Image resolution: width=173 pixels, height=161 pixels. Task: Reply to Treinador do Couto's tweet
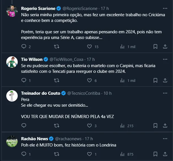pos(24,125)
